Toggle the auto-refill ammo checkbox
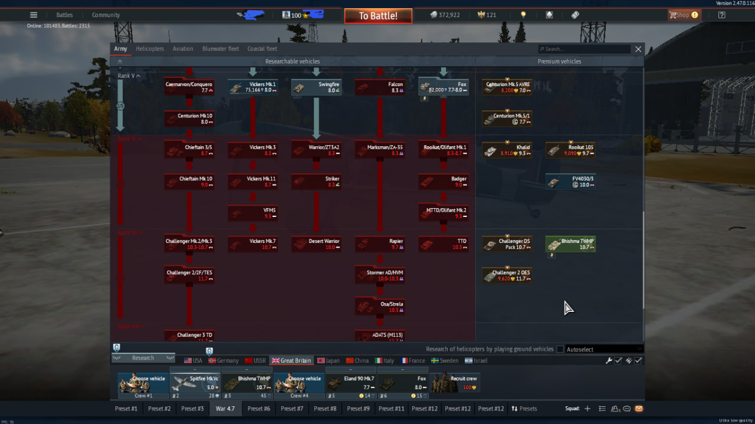 pos(638,360)
